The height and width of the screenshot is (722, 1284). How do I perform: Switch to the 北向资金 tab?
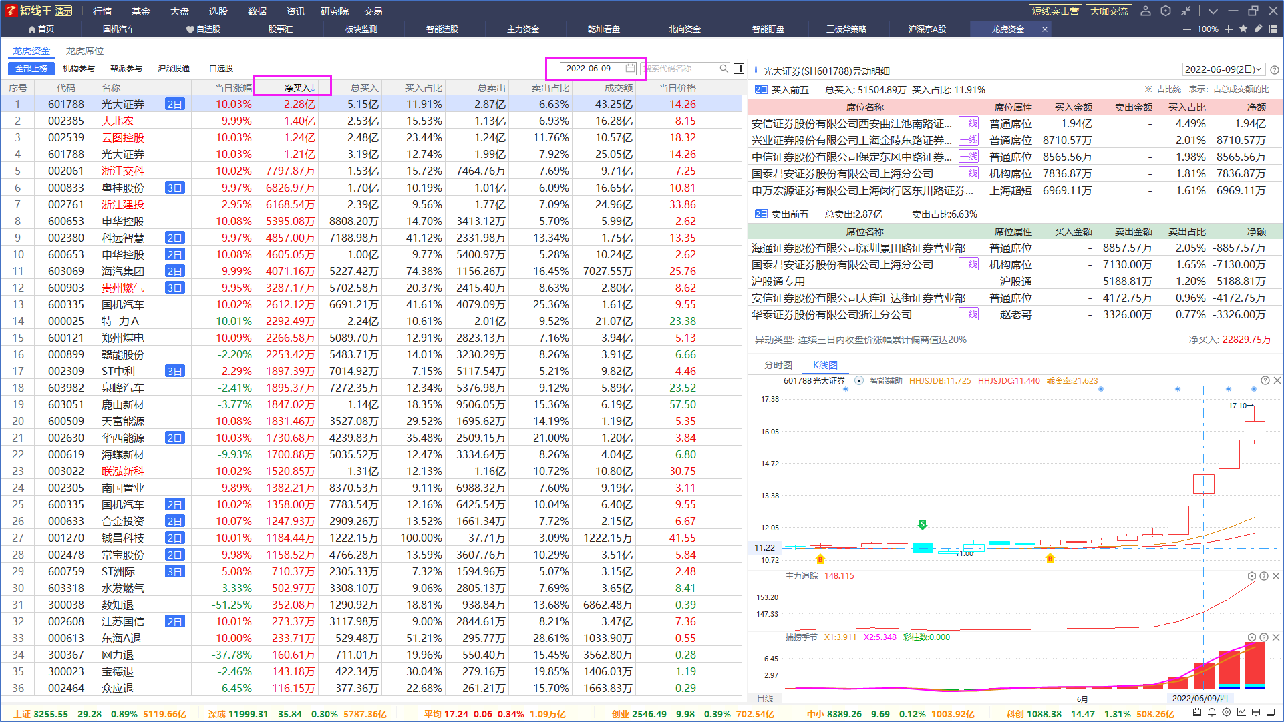point(685,29)
